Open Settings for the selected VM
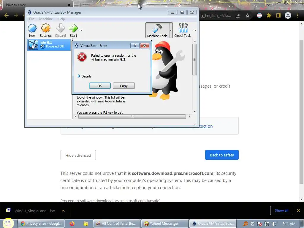The height and width of the screenshot is (228, 304). click(x=45, y=30)
